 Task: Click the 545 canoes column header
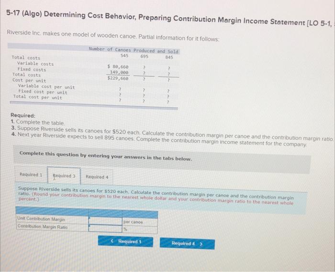(124, 56)
